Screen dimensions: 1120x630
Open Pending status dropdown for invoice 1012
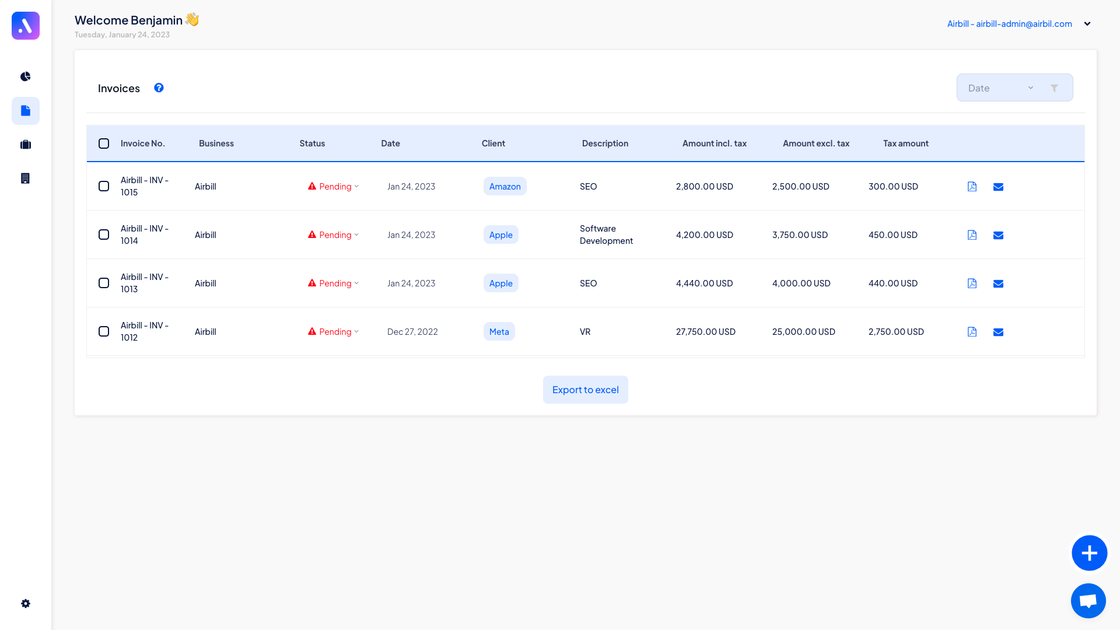click(x=334, y=331)
